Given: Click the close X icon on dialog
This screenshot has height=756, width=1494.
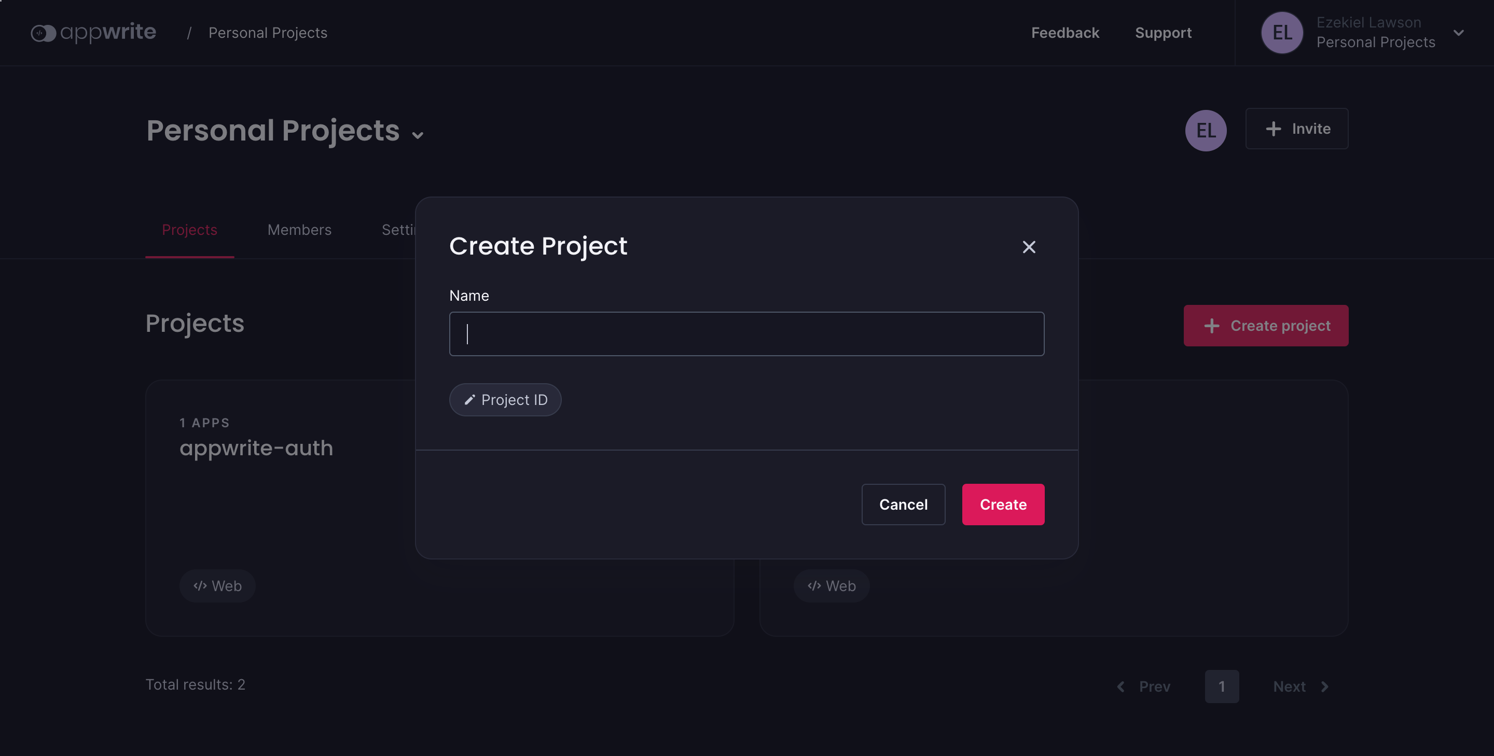Looking at the screenshot, I should pyautogui.click(x=1028, y=247).
